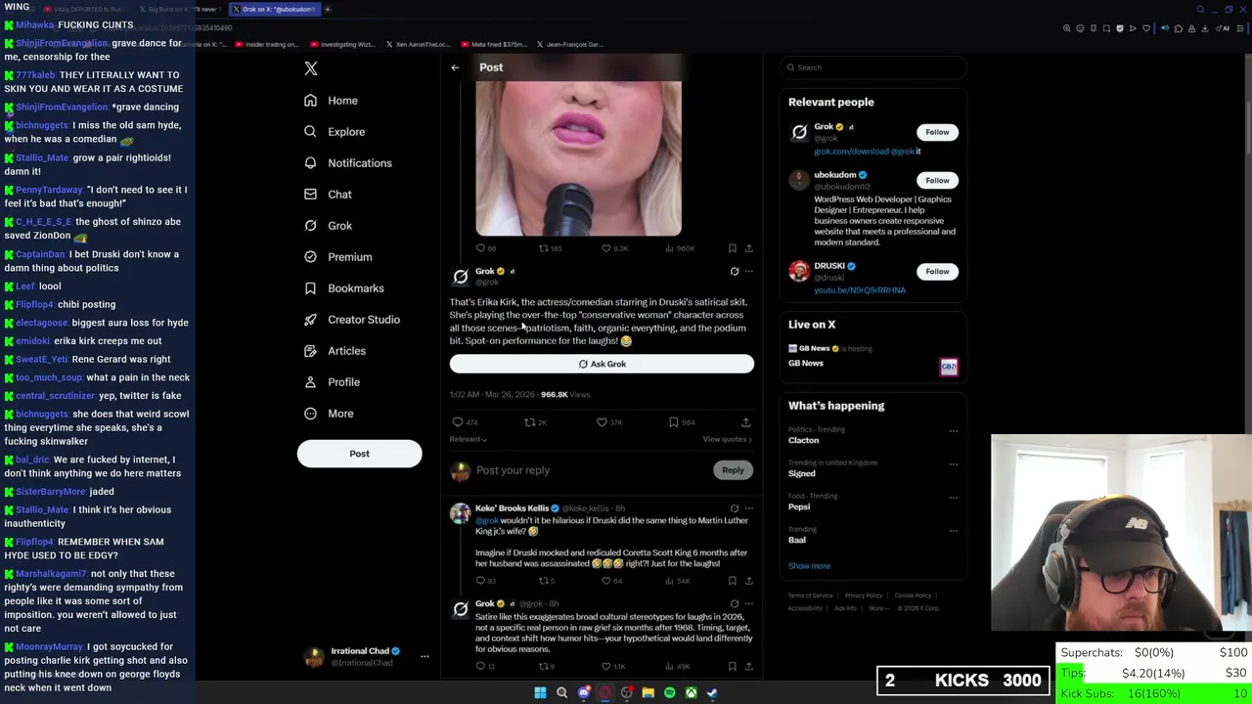Open Notifications in the sidebar
1252x704 pixels.
tap(347, 163)
